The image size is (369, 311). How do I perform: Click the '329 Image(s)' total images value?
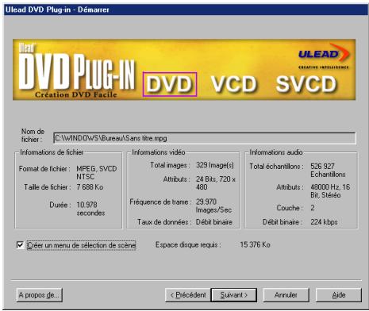point(215,165)
